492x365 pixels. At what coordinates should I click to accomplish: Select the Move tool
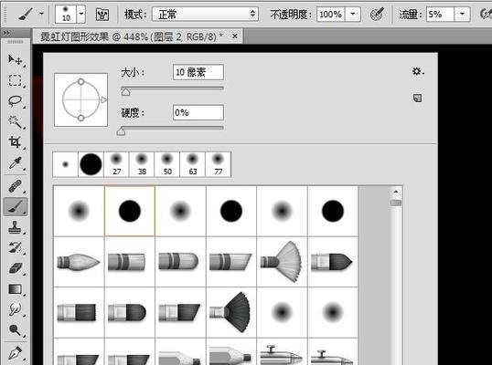click(15, 60)
